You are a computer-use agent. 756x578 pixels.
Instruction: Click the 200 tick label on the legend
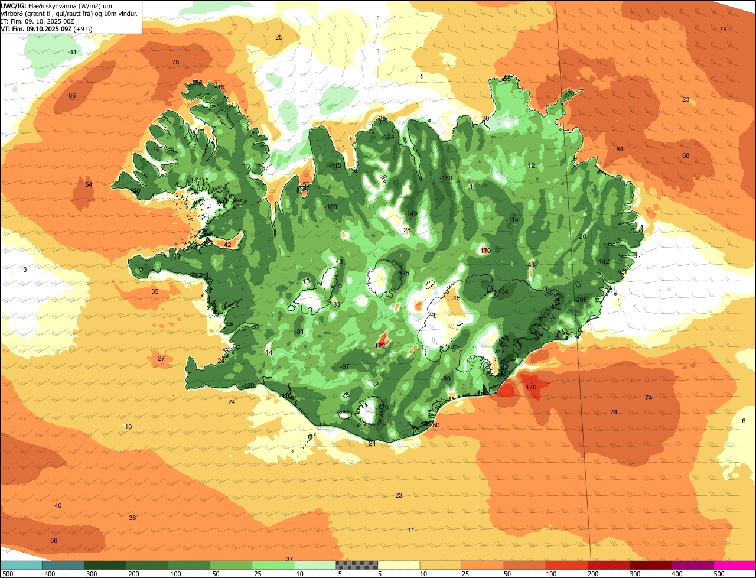point(593,574)
